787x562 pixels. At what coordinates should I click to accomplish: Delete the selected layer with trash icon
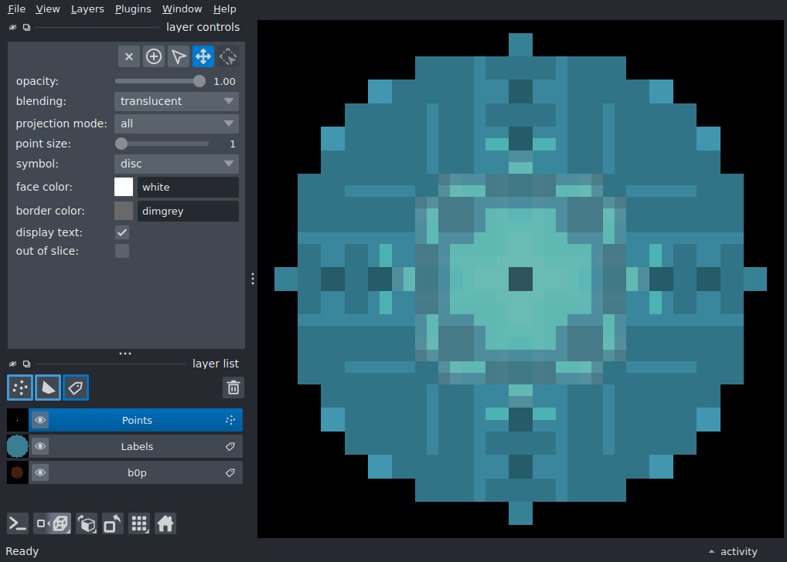pyautogui.click(x=233, y=388)
